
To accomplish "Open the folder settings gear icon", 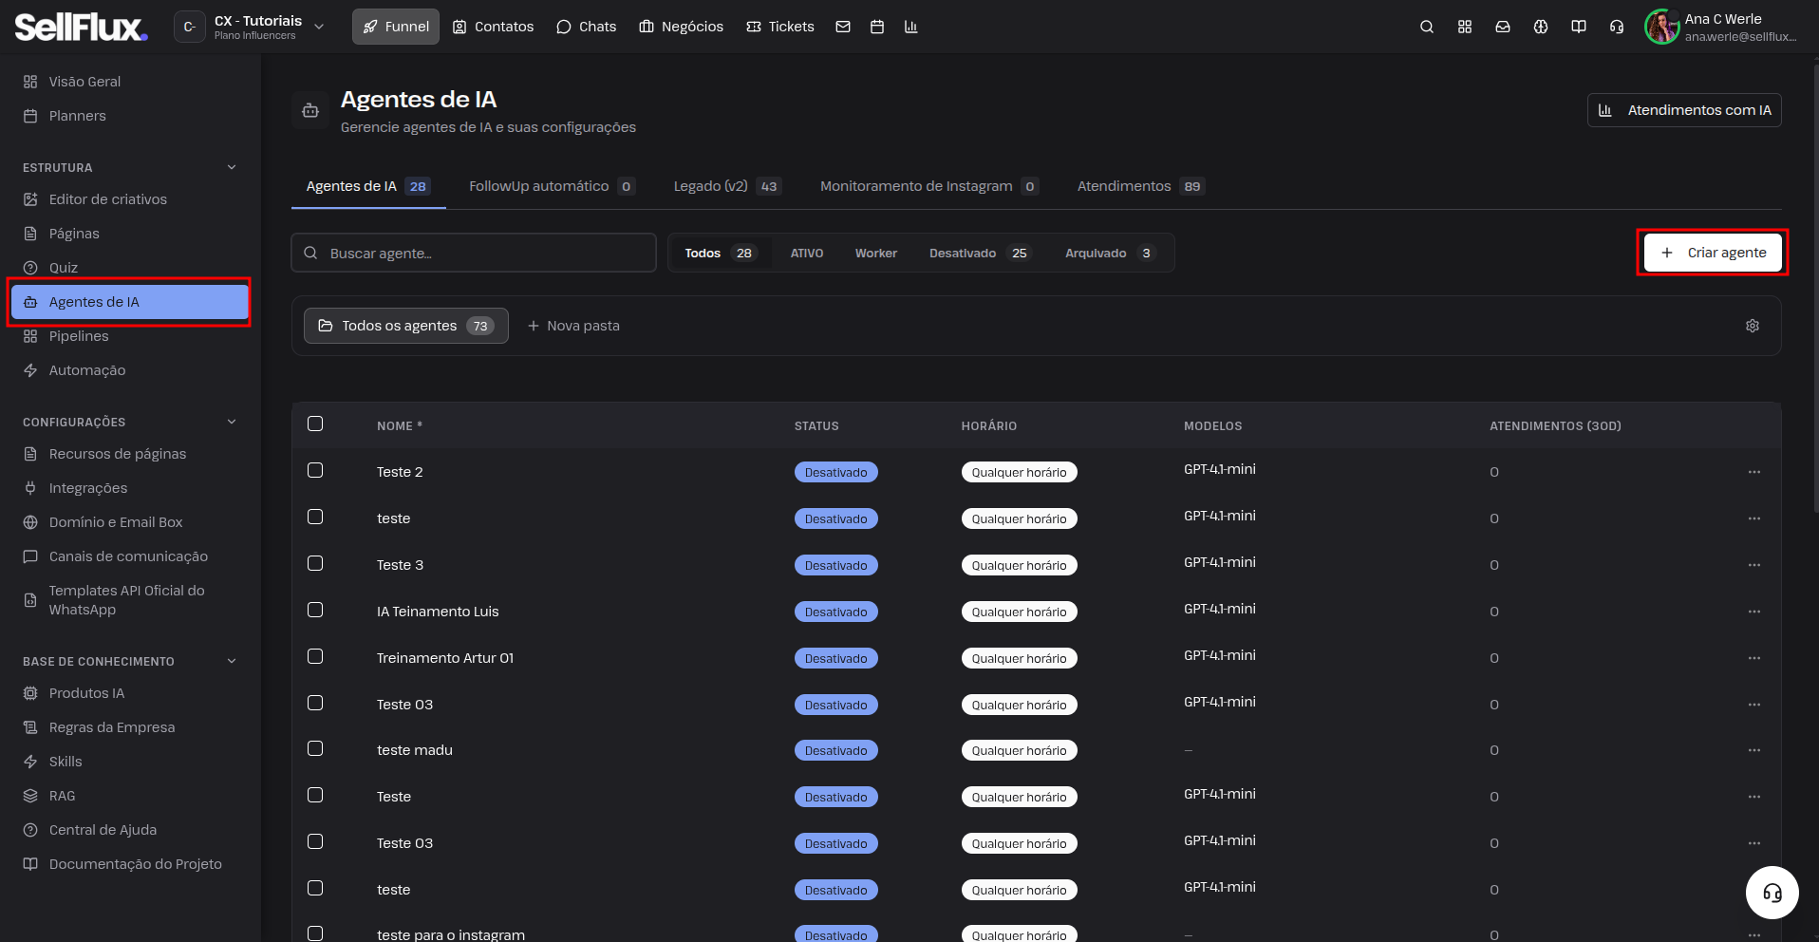I will click(1752, 326).
